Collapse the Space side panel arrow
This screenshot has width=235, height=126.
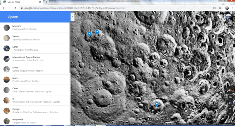[x=72, y=17]
